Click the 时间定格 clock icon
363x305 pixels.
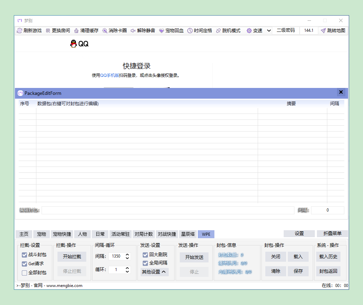click(190, 30)
